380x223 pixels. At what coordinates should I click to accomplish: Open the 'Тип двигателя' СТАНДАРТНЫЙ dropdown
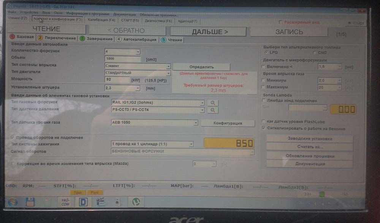click(x=168, y=73)
